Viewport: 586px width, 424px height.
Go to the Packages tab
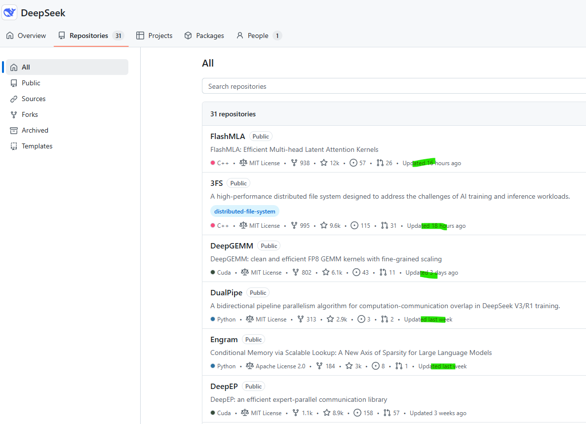[x=204, y=35]
